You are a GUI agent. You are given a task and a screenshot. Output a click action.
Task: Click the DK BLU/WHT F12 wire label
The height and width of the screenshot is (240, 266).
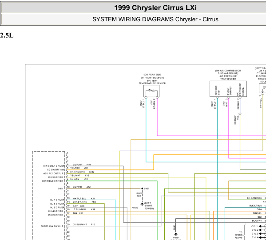(x=84, y=224)
